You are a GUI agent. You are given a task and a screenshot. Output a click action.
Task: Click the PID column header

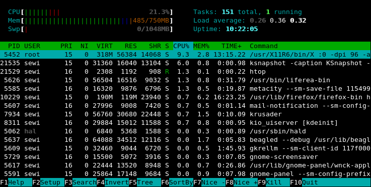[x=14, y=46]
